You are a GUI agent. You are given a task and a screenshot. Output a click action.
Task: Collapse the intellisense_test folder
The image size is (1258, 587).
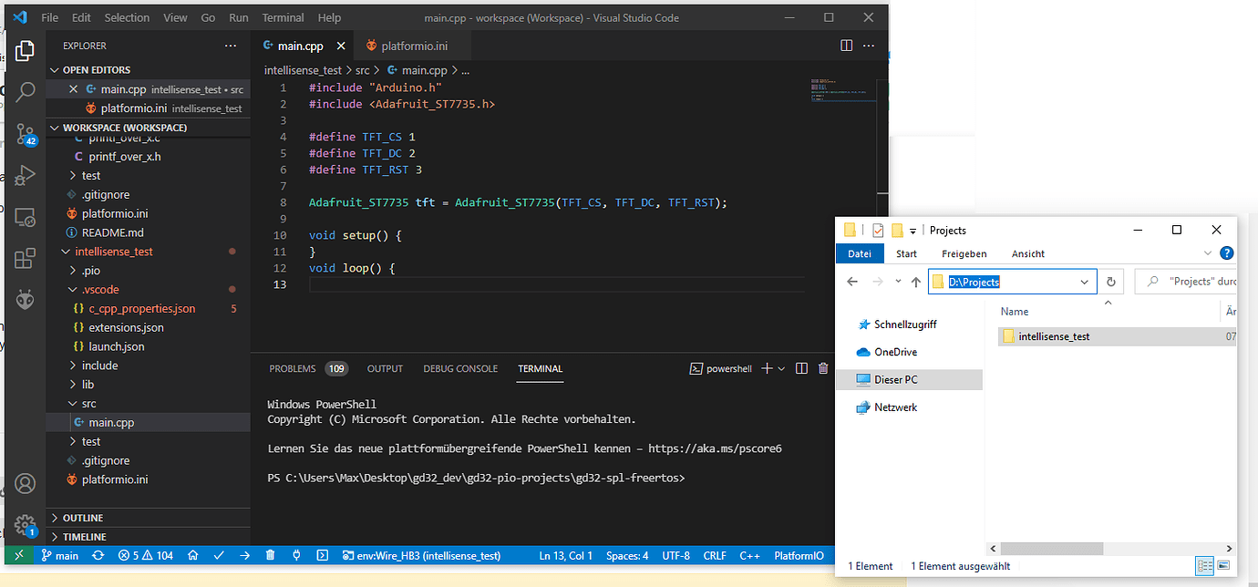click(x=98, y=251)
